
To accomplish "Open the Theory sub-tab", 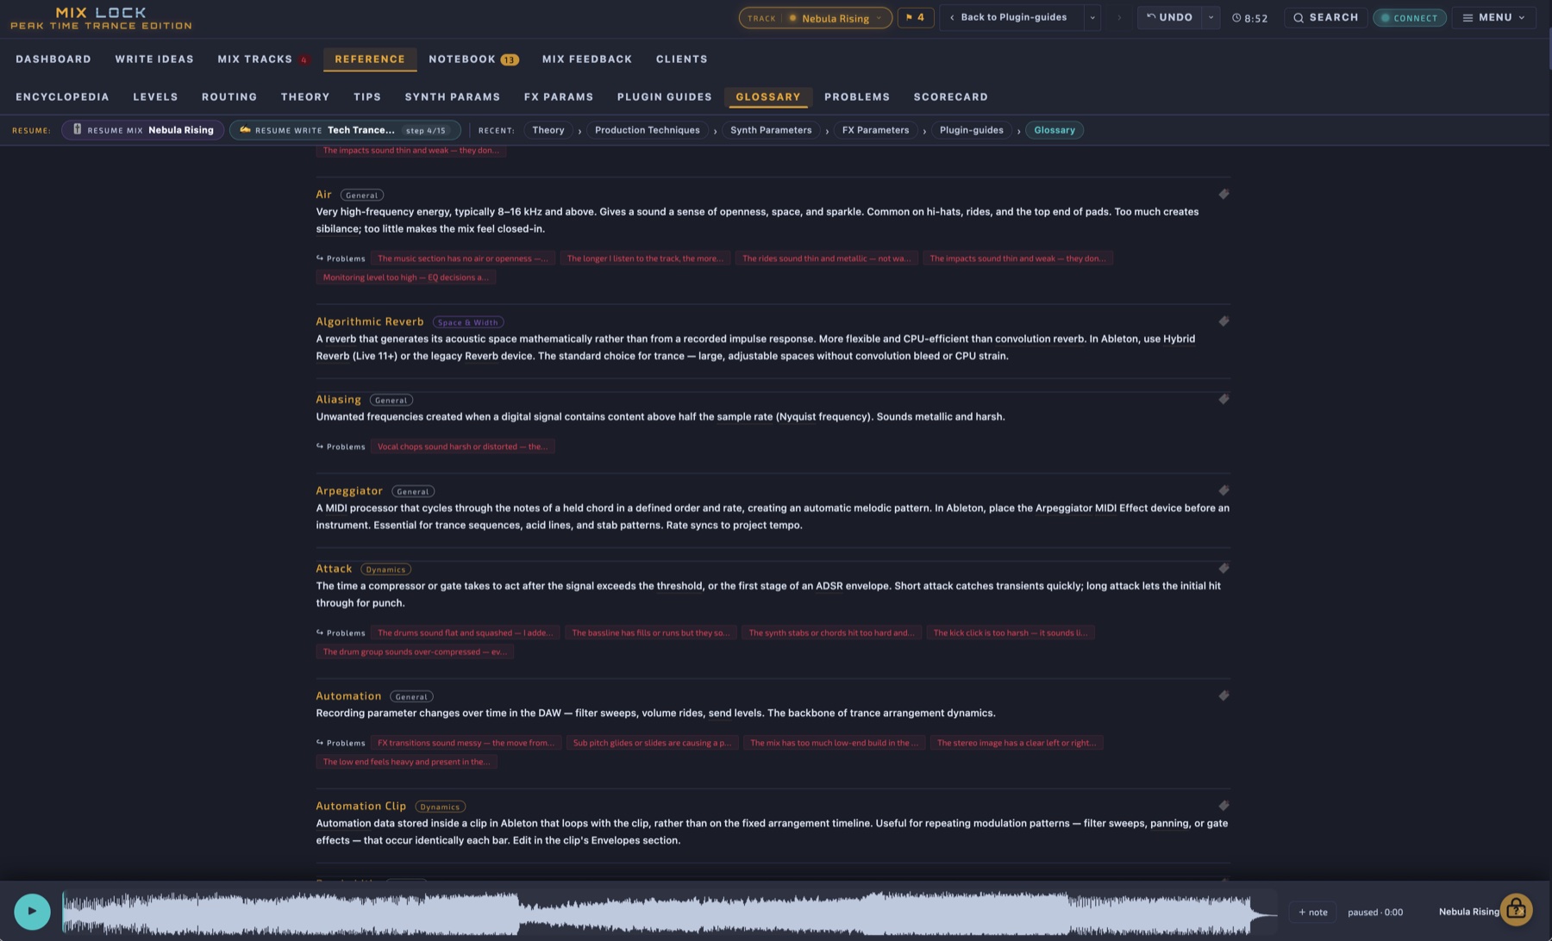I will [305, 97].
